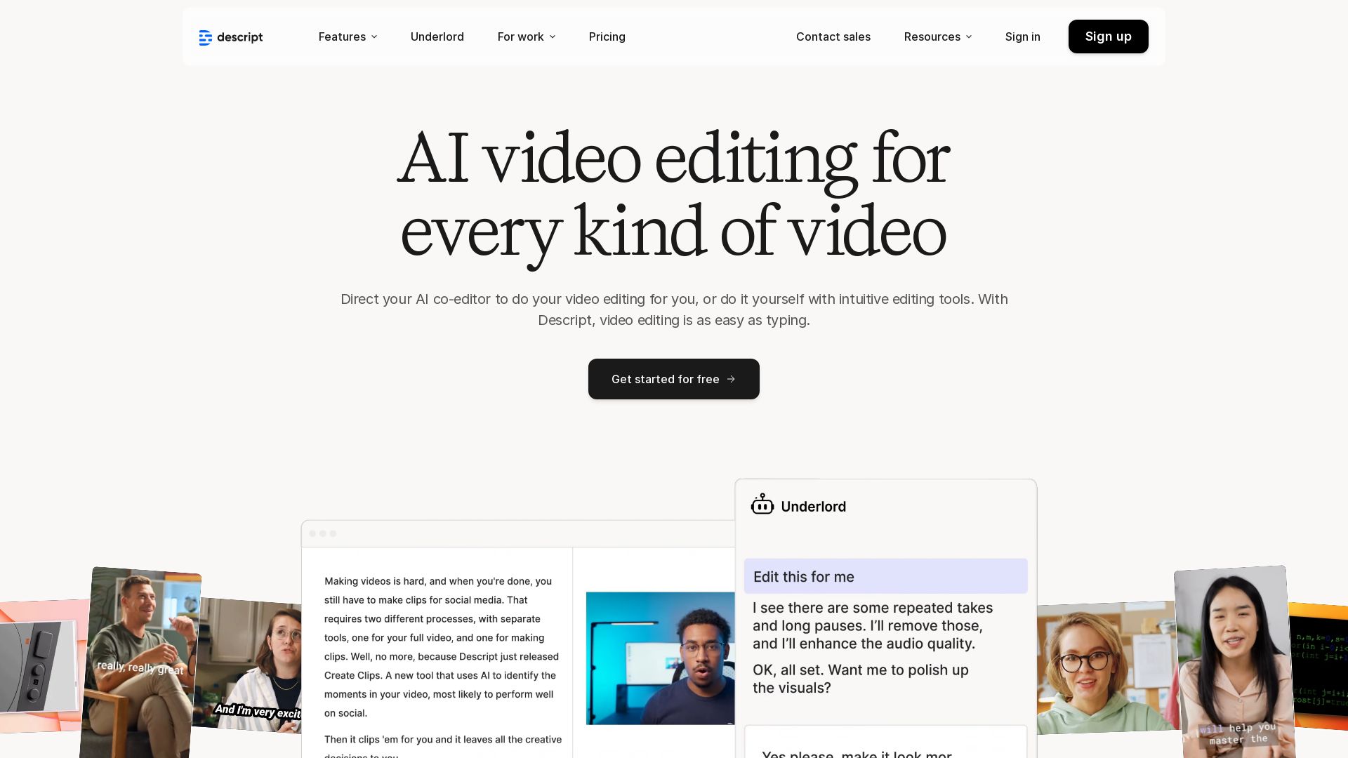Expand the Features dropdown chevron
The image size is (1348, 758).
(x=374, y=36)
